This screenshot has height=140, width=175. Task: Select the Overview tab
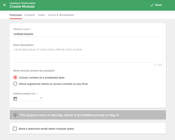point(16,15)
